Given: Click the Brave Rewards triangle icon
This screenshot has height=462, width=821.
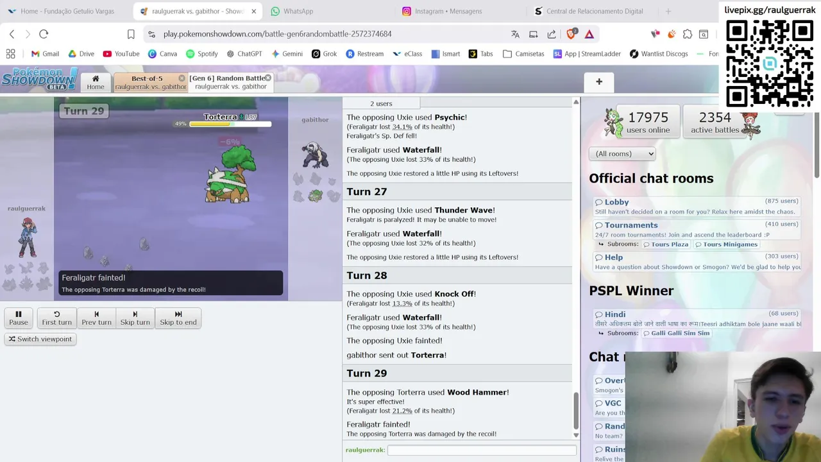Looking at the screenshot, I should tap(589, 34).
